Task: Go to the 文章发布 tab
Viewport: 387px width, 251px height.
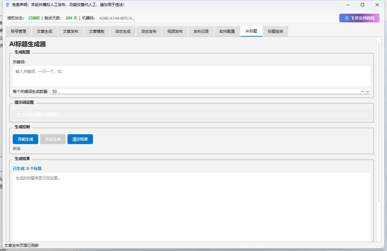Action: (71, 31)
